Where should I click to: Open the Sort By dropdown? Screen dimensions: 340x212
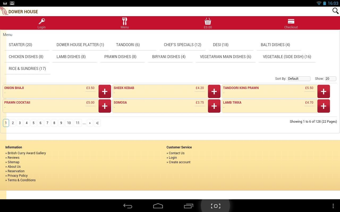click(x=299, y=79)
